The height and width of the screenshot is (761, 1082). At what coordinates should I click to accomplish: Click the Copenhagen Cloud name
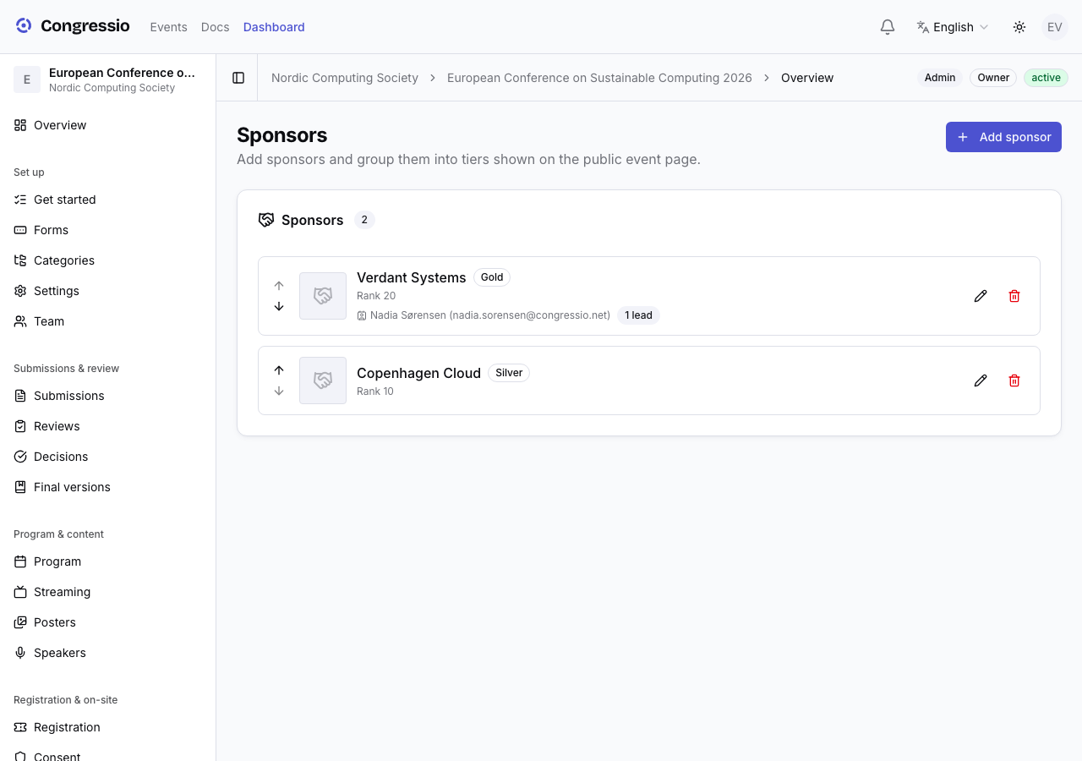pyautogui.click(x=418, y=373)
